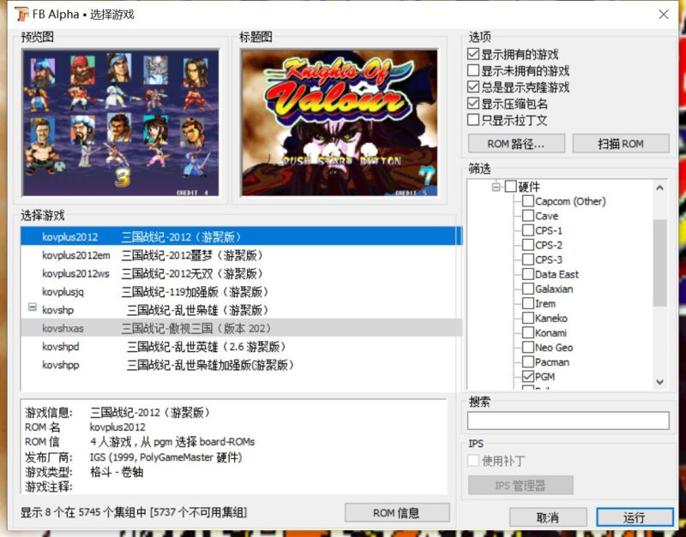
Task: Check the CPS-3 hardware filter
Action: pyautogui.click(x=528, y=260)
